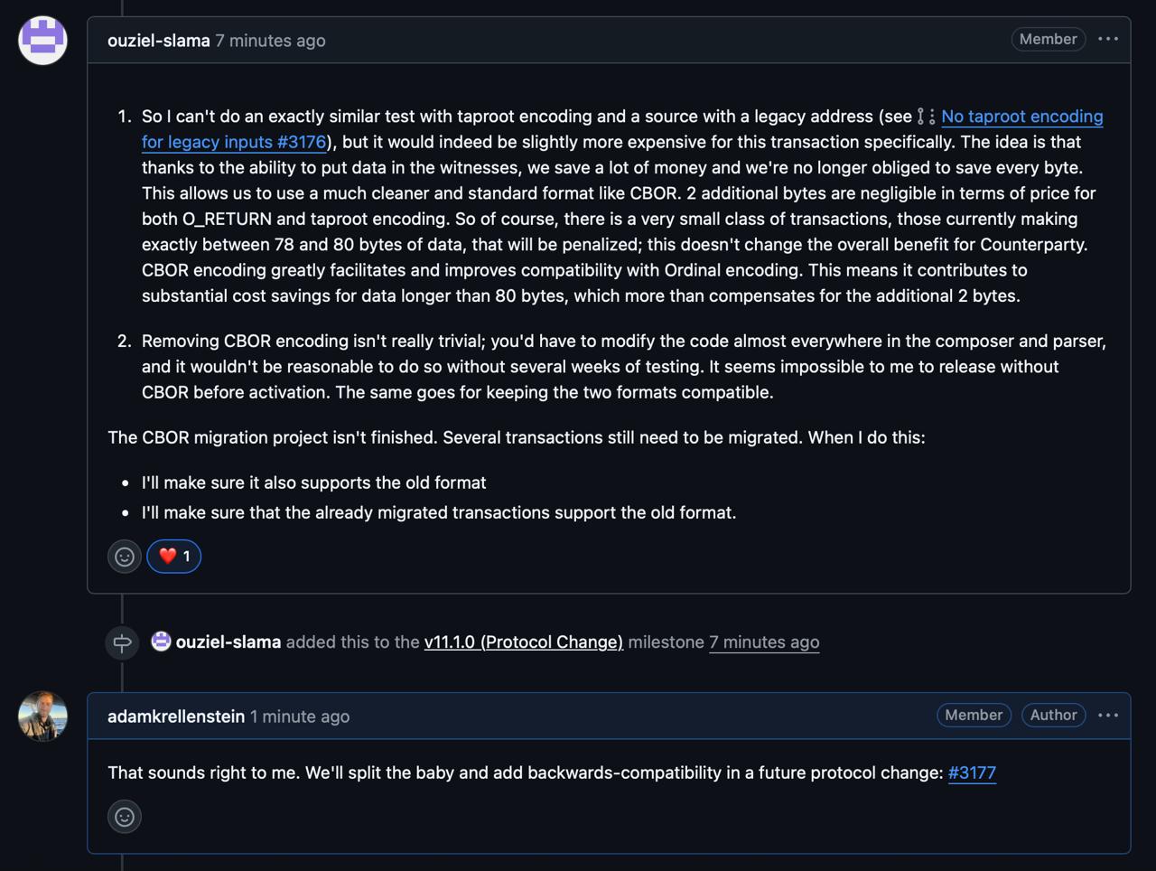
Task: Open the v11.1.0 (Protocol Change) milestone
Action: click(x=523, y=642)
